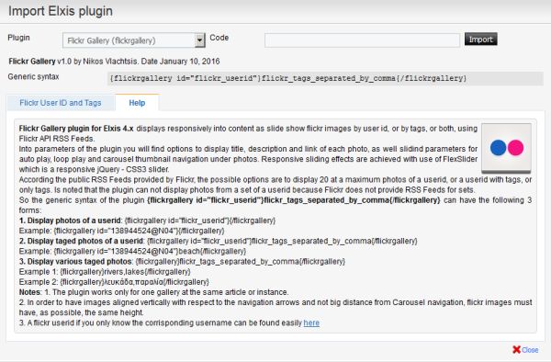Click the Flickr Gallery v1.0 author info line
Image resolution: width=551 pixels, height=362 pixels.
[114, 62]
